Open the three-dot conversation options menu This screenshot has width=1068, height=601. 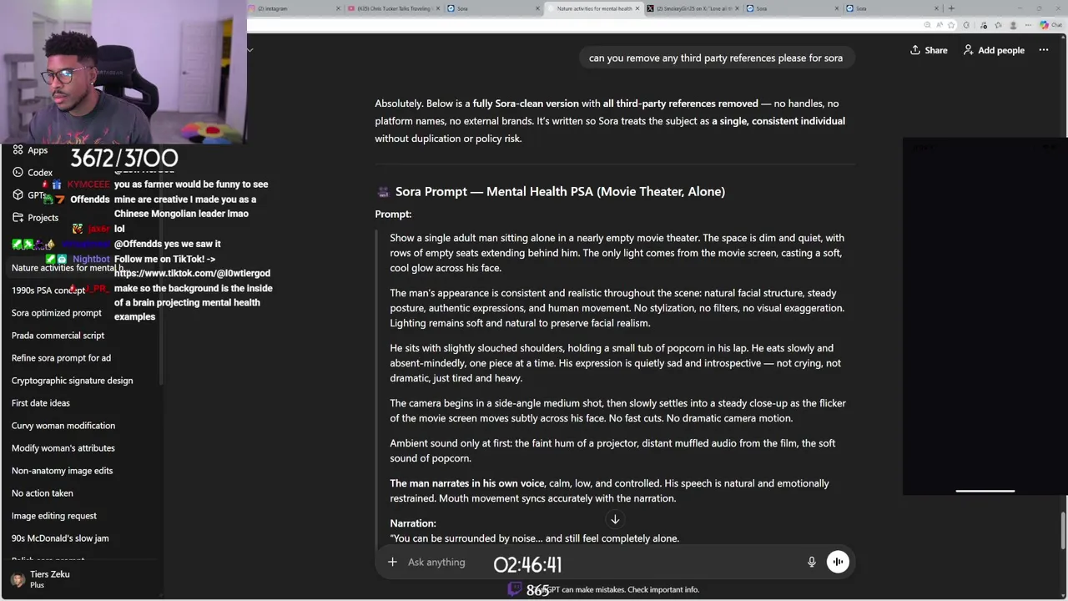pyautogui.click(x=1043, y=50)
